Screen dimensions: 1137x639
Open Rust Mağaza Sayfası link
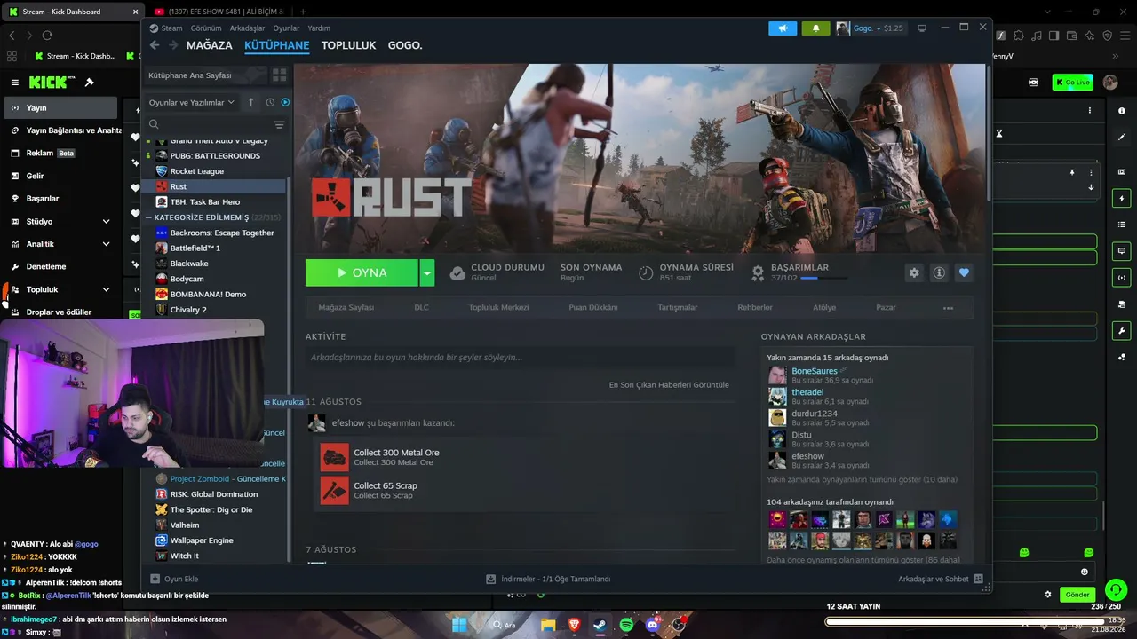[346, 308]
